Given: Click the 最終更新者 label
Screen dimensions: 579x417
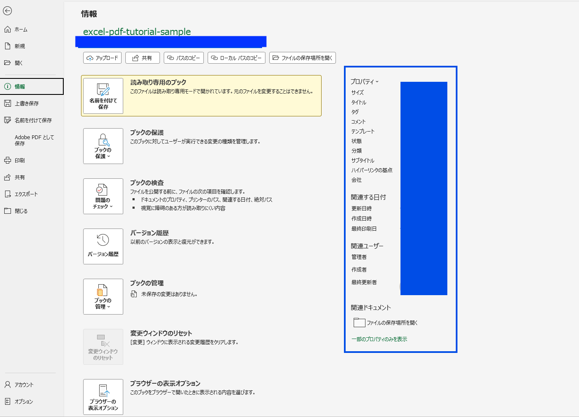Looking at the screenshot, I should (364, 282).
